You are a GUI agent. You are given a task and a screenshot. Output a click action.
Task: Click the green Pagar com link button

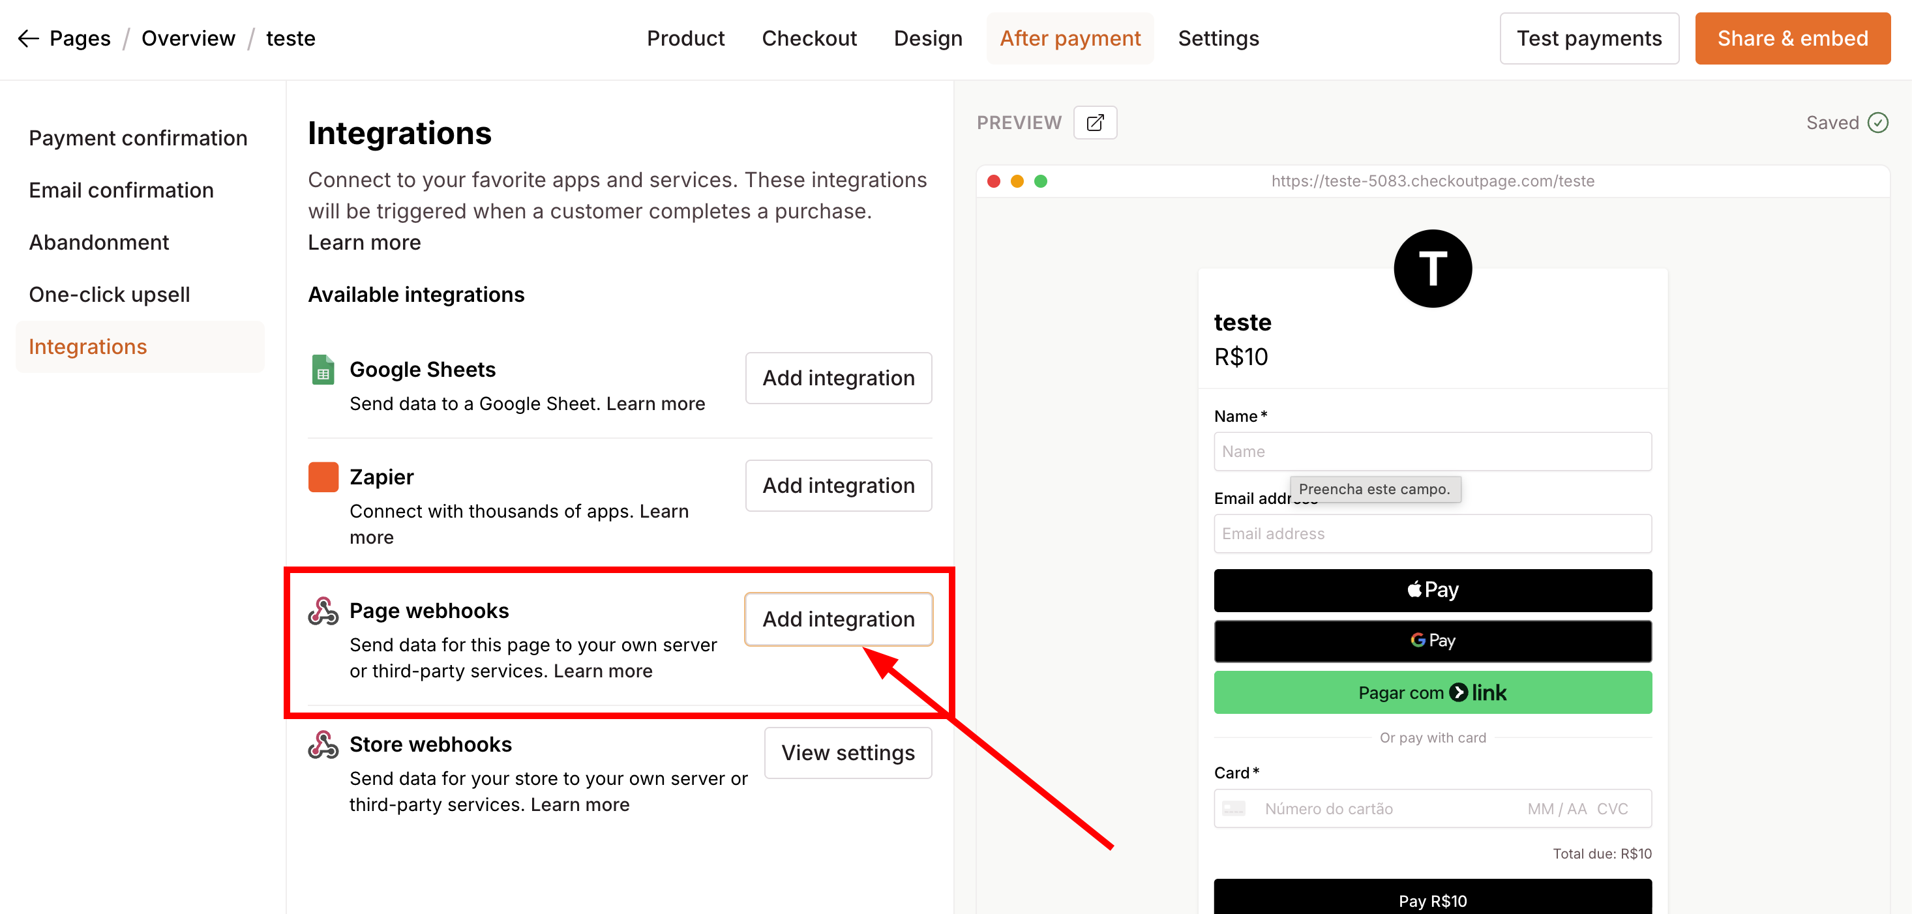coord(1432,692)
